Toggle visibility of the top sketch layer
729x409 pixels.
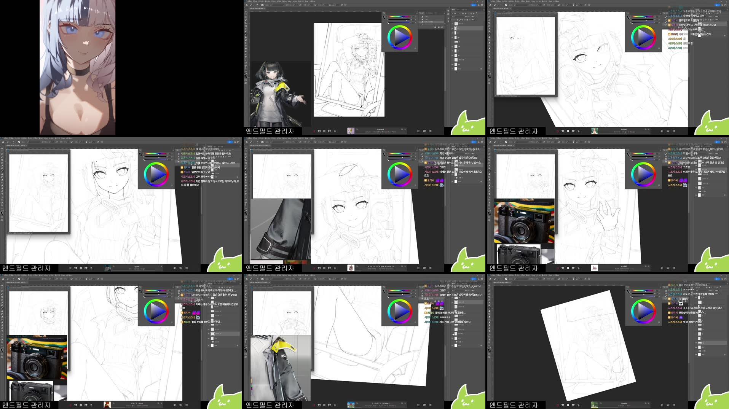[452, 24]
